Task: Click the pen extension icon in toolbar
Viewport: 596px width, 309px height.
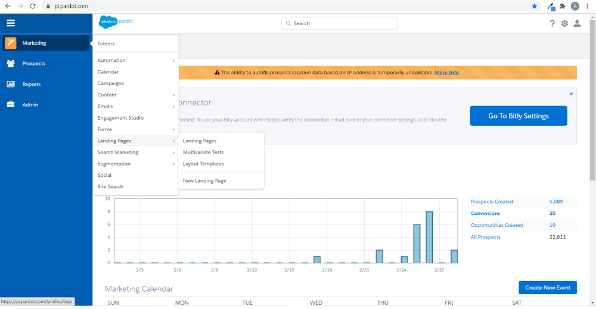Action: click(551, 7)
